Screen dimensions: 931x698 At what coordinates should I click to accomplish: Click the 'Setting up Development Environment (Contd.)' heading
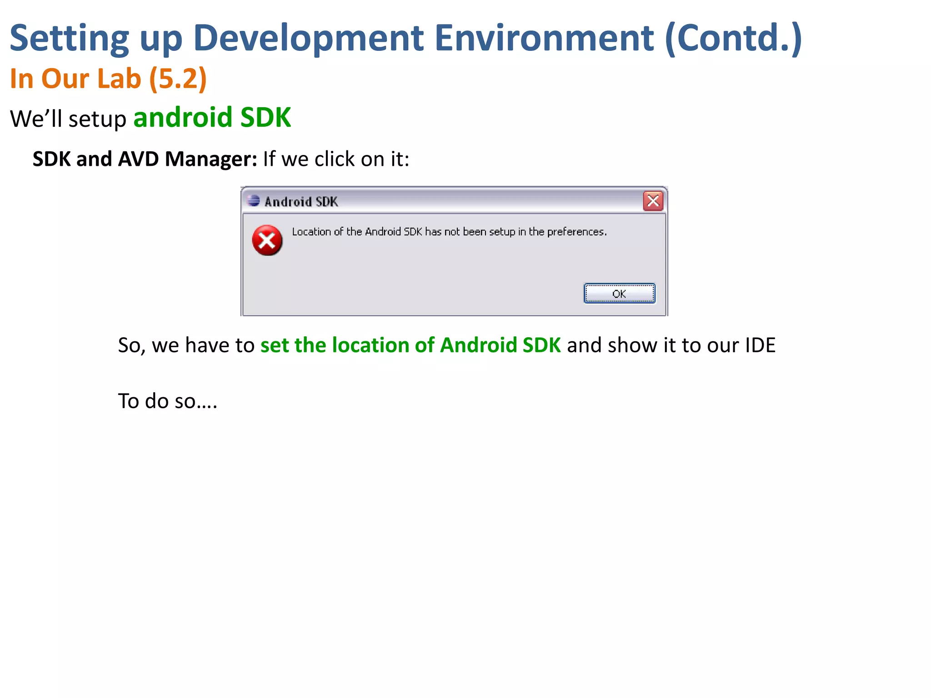click(406, 38)
